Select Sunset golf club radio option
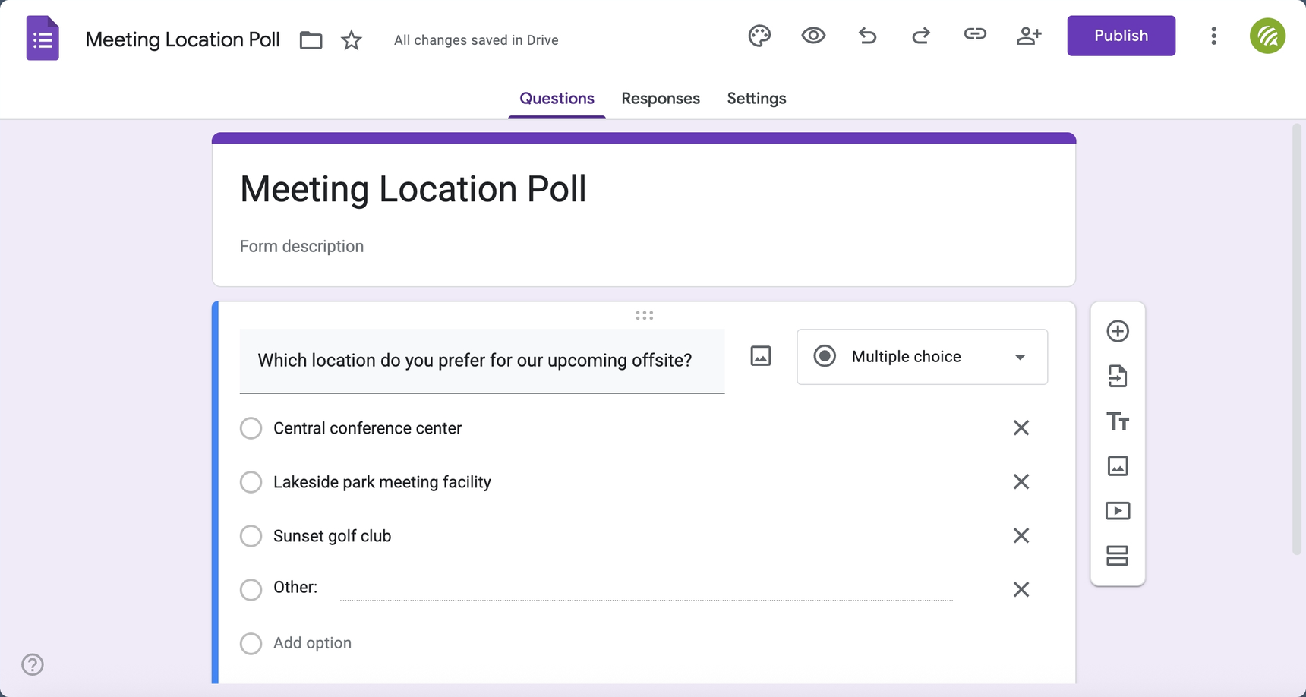The height and width of the screenshot is (697, 1306). point(251,536)
